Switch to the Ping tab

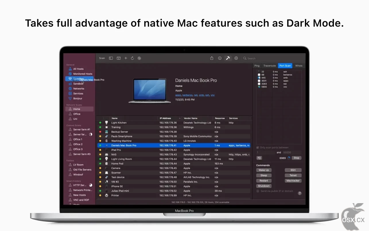[257, 66]
